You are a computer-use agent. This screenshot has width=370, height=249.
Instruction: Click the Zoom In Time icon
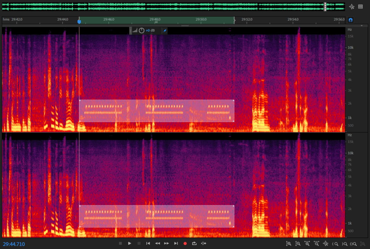pos(307,243)
